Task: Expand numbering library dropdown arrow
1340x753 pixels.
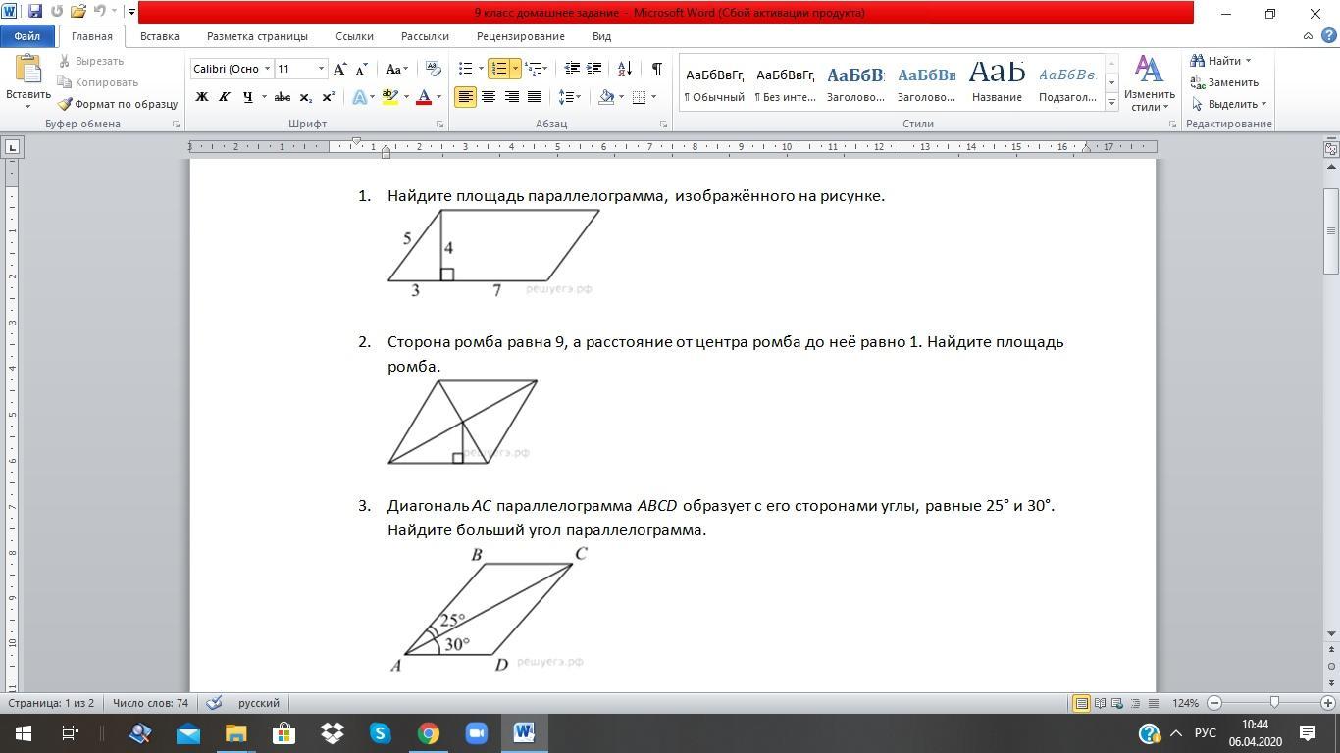Action: (515, 69)
